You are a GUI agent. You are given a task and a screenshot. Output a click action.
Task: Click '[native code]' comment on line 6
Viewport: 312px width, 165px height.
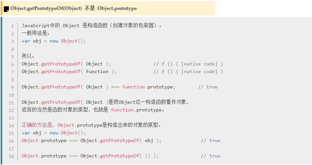point(199,64)
